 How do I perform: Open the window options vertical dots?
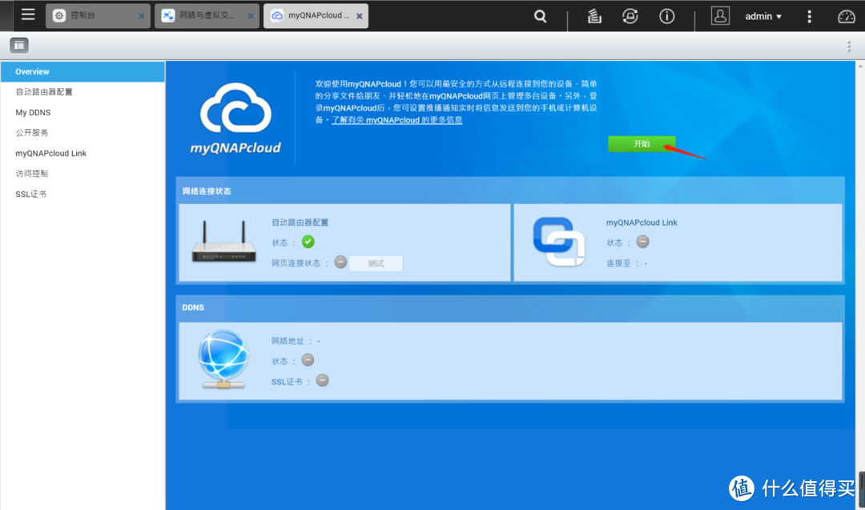[848, 46]
